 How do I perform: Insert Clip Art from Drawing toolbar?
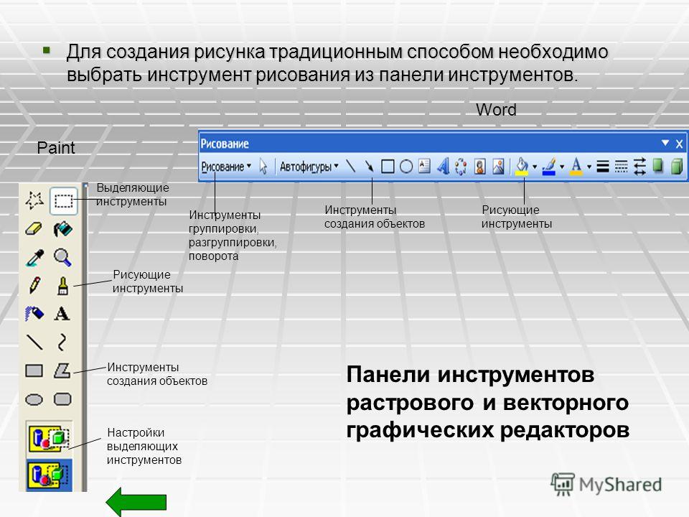[480, 167]
